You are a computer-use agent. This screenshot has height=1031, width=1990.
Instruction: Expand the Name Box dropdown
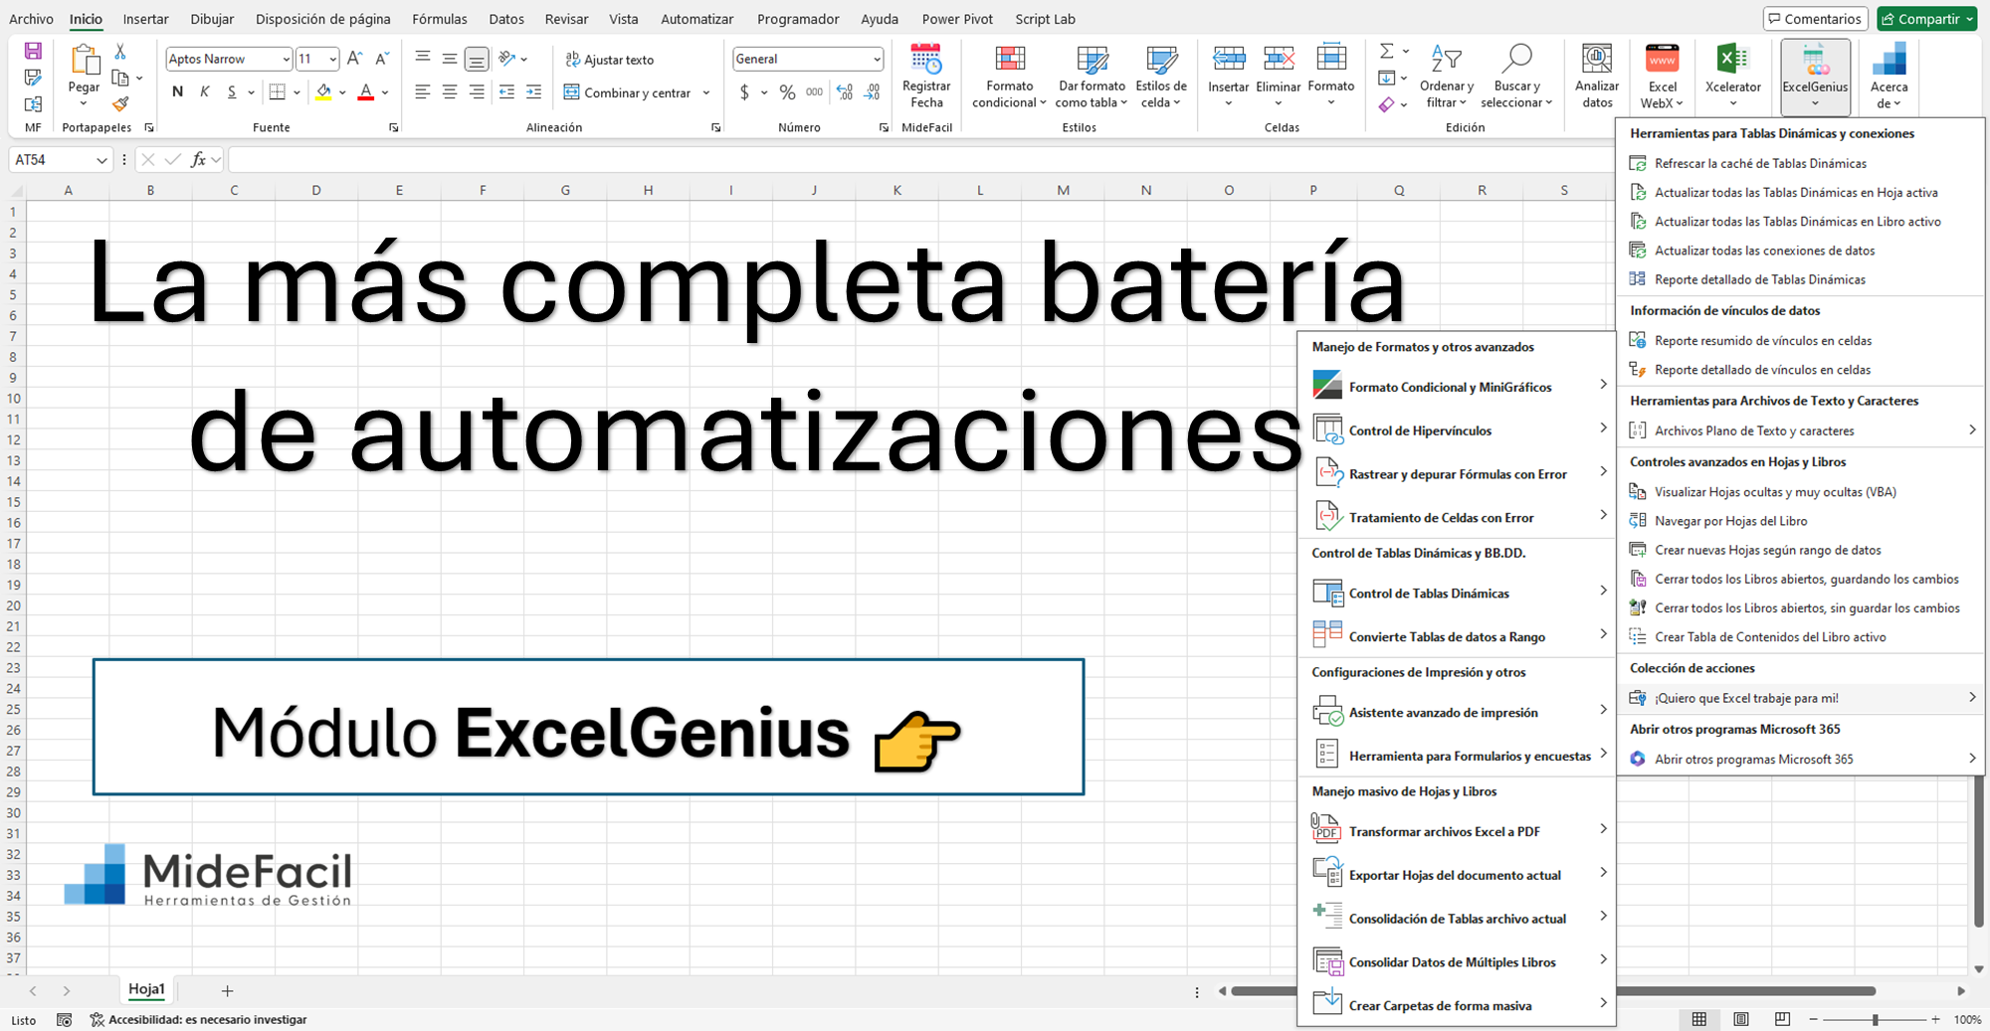coord(101,160)
